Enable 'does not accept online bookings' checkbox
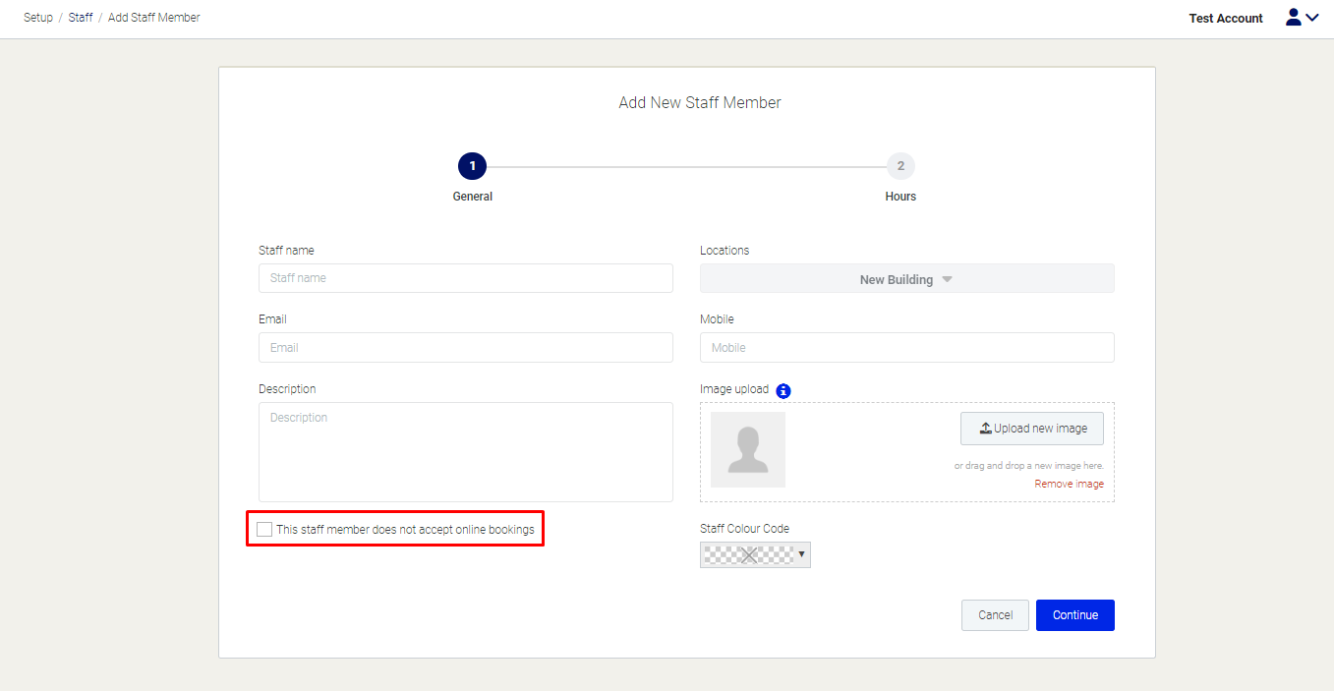1334x691 pixels. [x=264, y=530]
